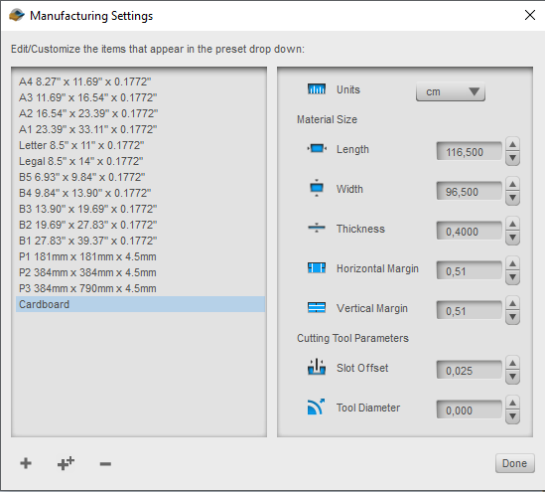Click the Done button

[515, 463]
